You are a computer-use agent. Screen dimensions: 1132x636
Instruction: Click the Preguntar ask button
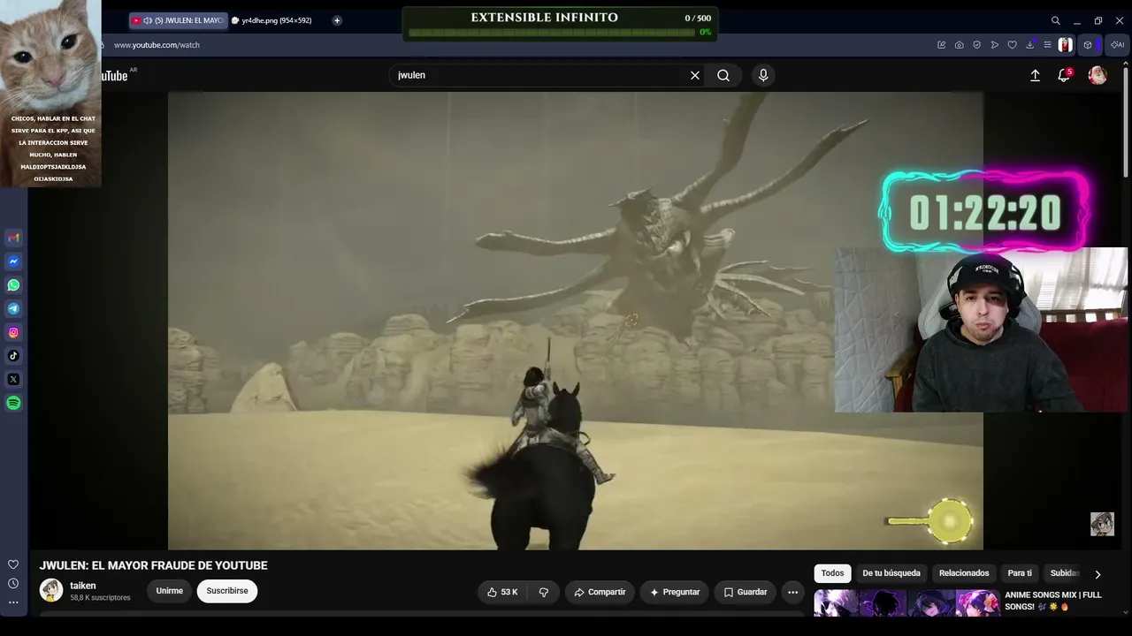(x=675, y=592)
